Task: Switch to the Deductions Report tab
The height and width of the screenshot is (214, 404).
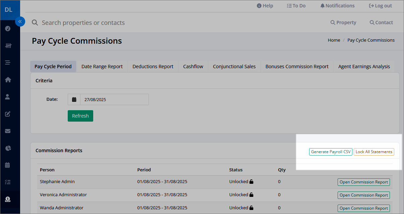Action: click(153, 67)
